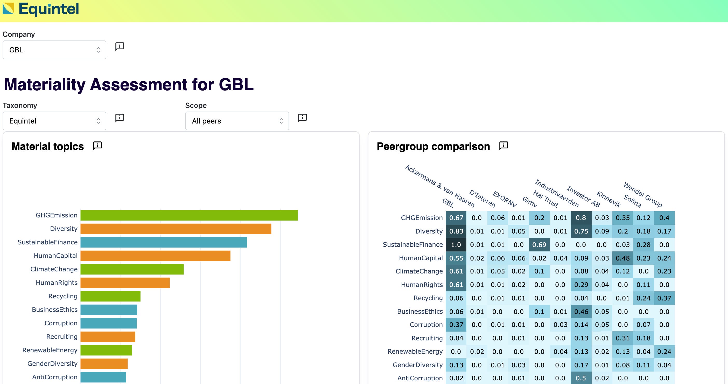Screen dimensions: 728x384
Task: Click the Diversity orange bar
Action: (176, 229)
